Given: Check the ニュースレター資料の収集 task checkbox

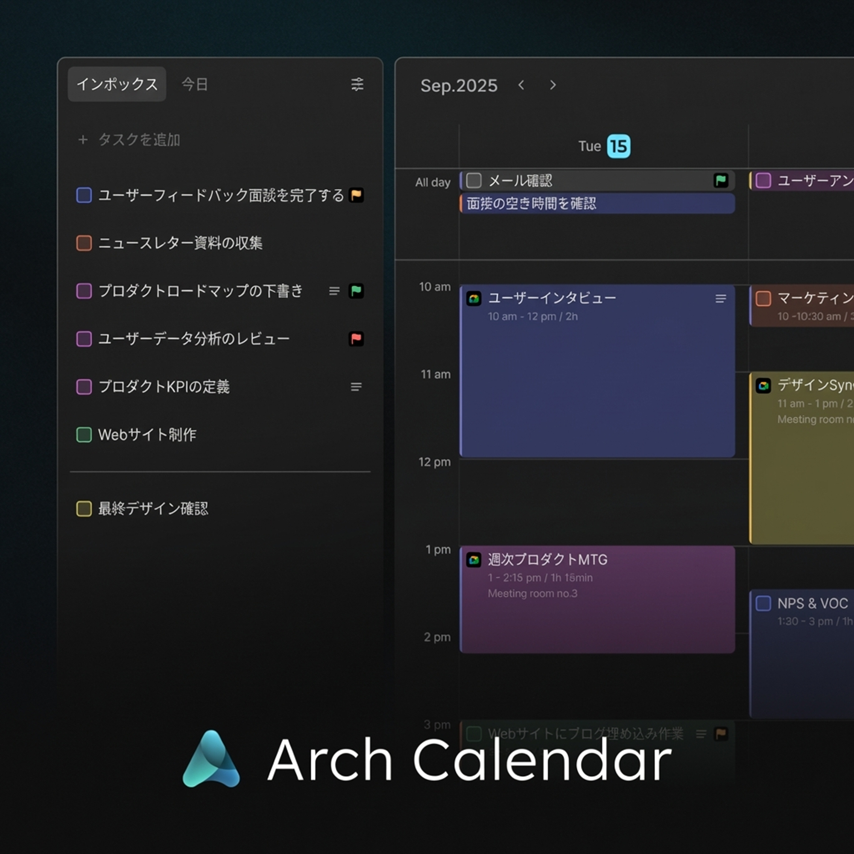Looking at the screenshot, I should [x=84, y=243].
